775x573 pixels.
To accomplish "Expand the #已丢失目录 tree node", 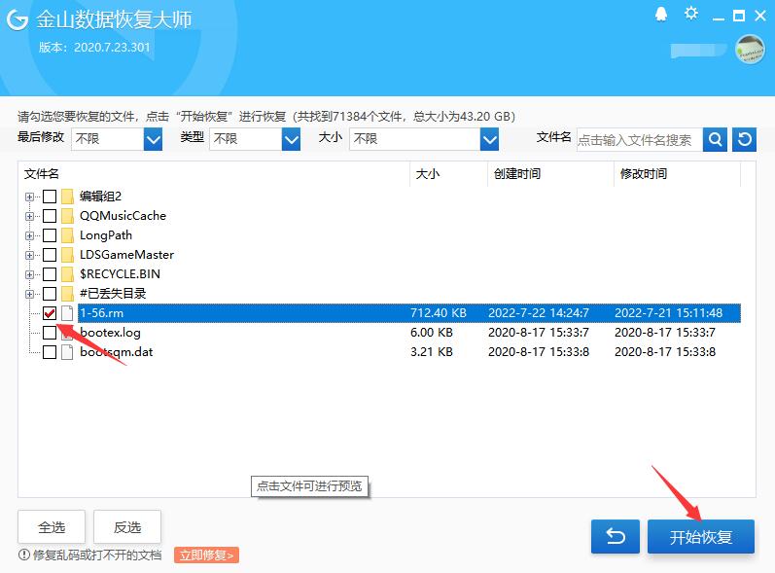I will pyautogui.click(x=29, y=294).
